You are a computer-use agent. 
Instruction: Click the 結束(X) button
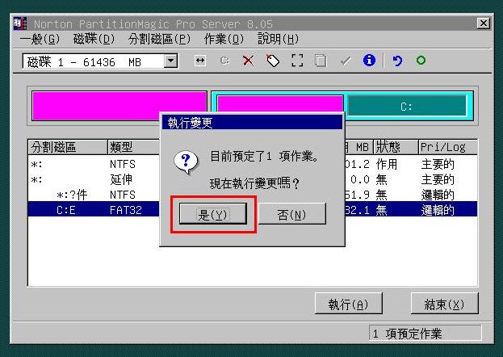coord(444,304)
